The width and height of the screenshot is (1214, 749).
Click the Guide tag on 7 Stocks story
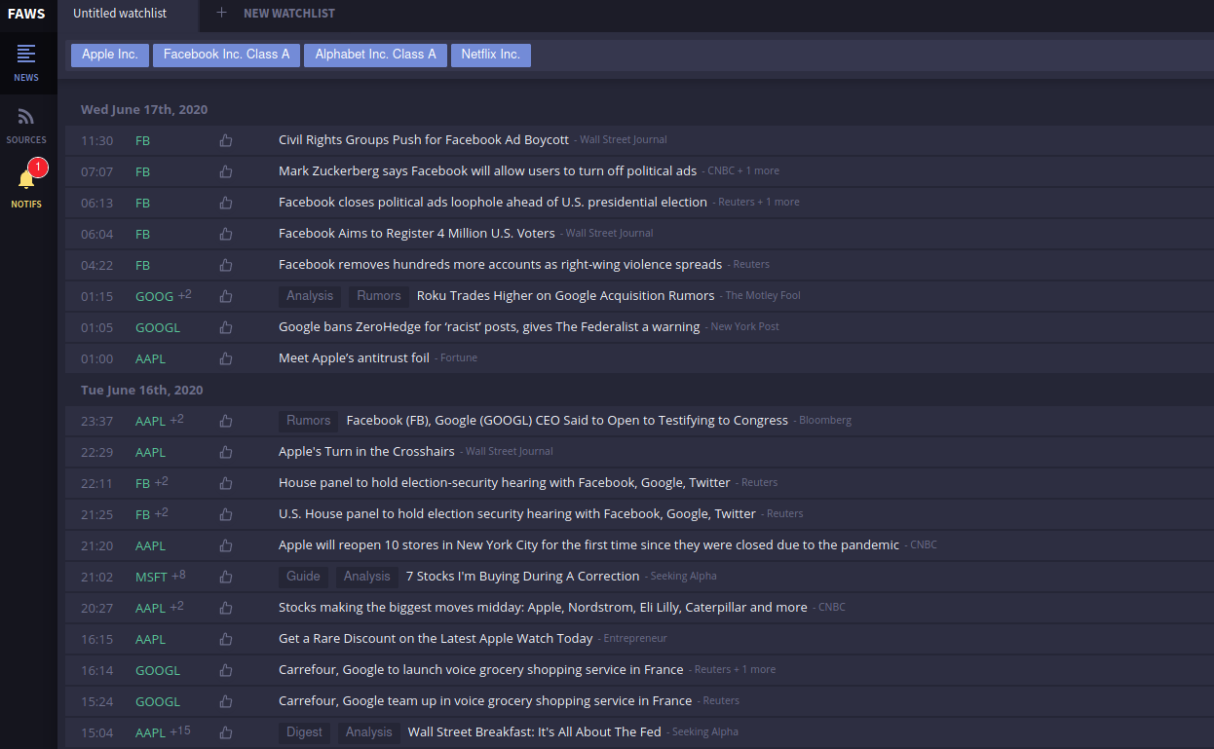[x=303, y=577]
